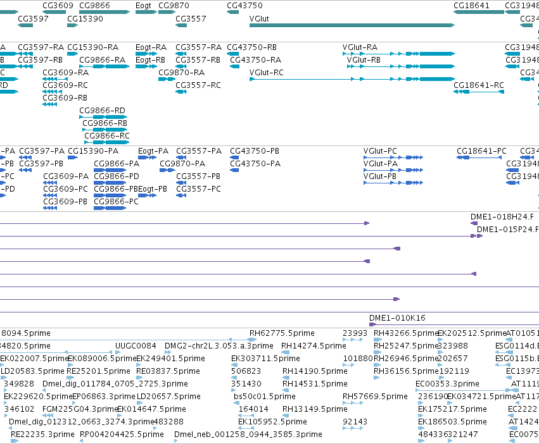Select the VGlut gene feature

[352, 25]
